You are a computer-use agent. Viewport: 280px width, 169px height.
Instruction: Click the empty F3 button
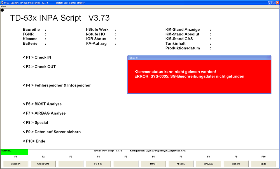[x=71, y=164]
